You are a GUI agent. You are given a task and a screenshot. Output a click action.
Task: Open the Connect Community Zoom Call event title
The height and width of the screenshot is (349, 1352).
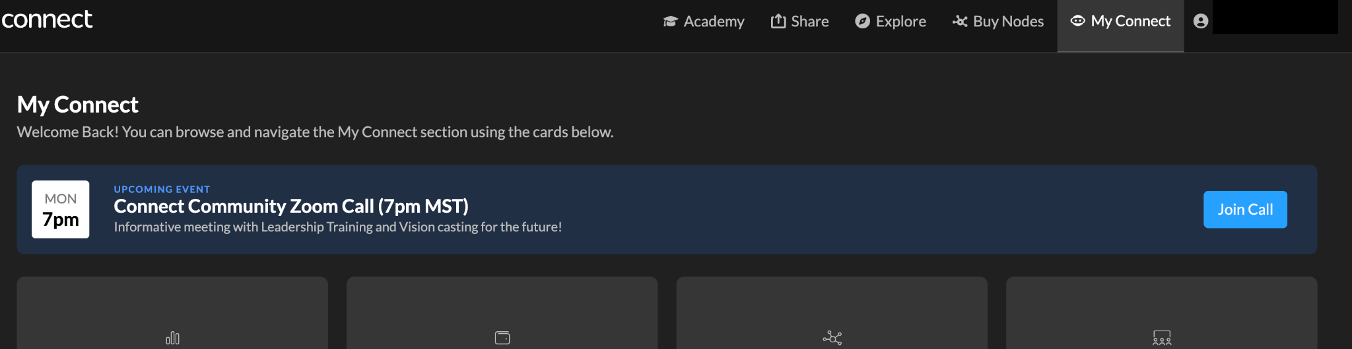pyautogui.click(x=291, y=206)
